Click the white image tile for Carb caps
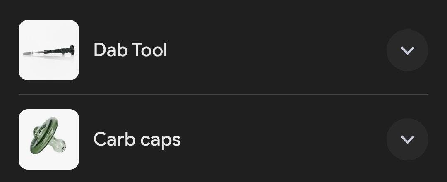Viewport: 447px width, 182px height. [49, 139]
